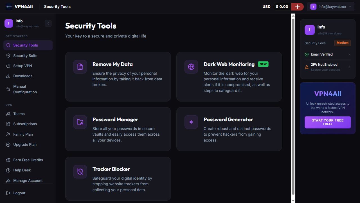Click the Security Level label
The height and width of the screenshot is (203, 360).
click(316, 43)
